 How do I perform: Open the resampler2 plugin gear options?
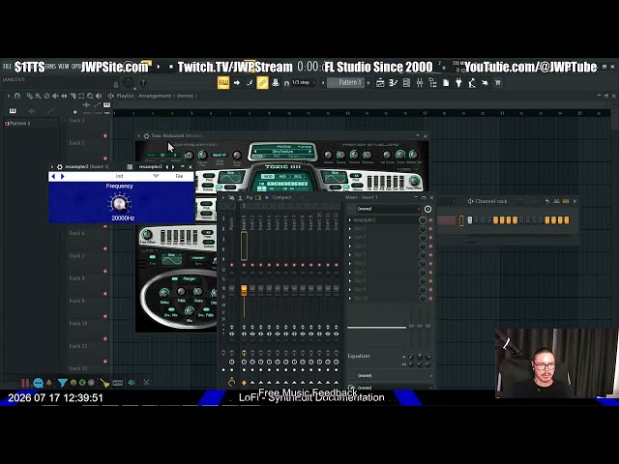coord(60,167)
